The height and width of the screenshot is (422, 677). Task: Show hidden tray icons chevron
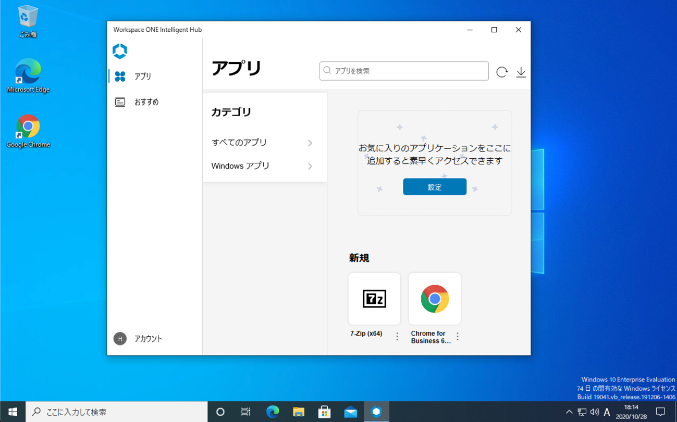click(x=569, y=412)
